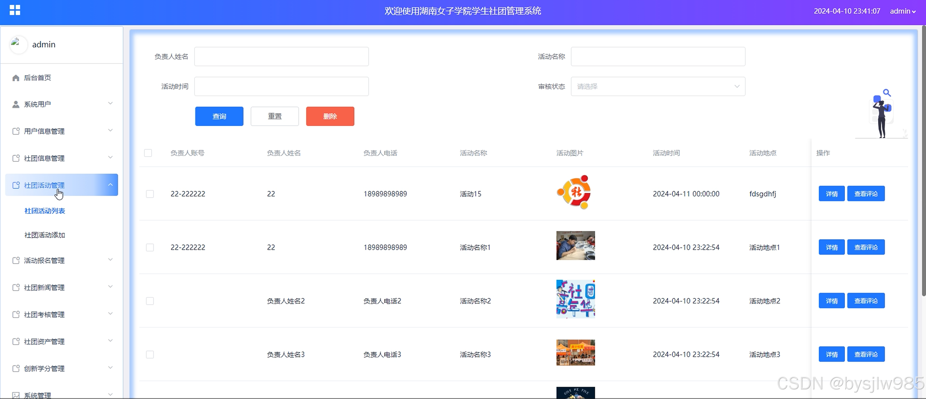Expand the 社团信息管理 menu chevron
926x399 pixels.
[110, 158]
